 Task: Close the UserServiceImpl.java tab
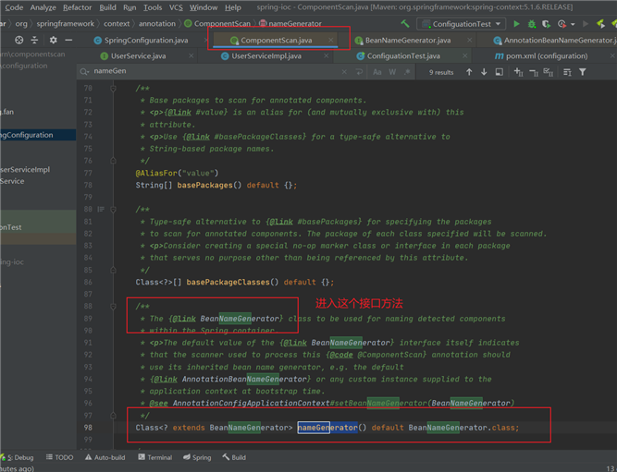pos(327,55)
